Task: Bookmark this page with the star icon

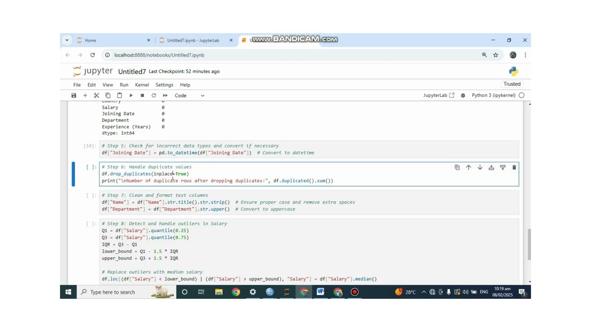Action: (495, 55)
